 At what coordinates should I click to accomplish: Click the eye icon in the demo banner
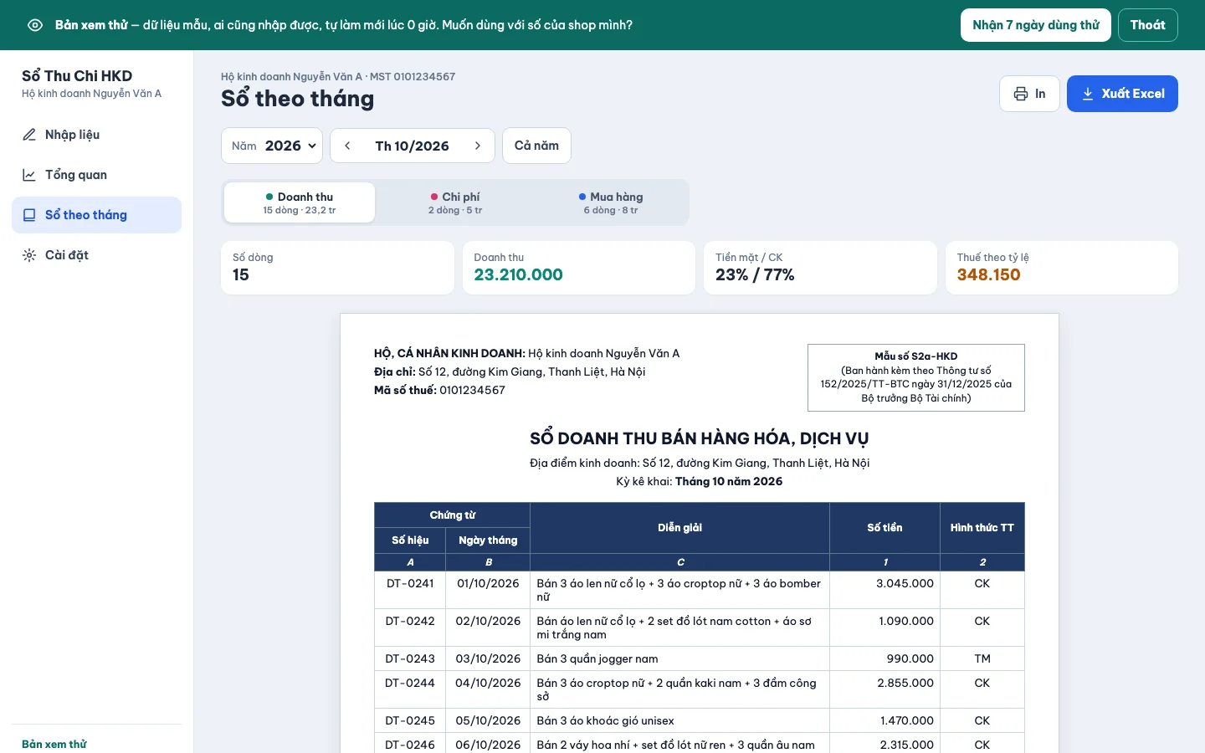coord(35,25)
